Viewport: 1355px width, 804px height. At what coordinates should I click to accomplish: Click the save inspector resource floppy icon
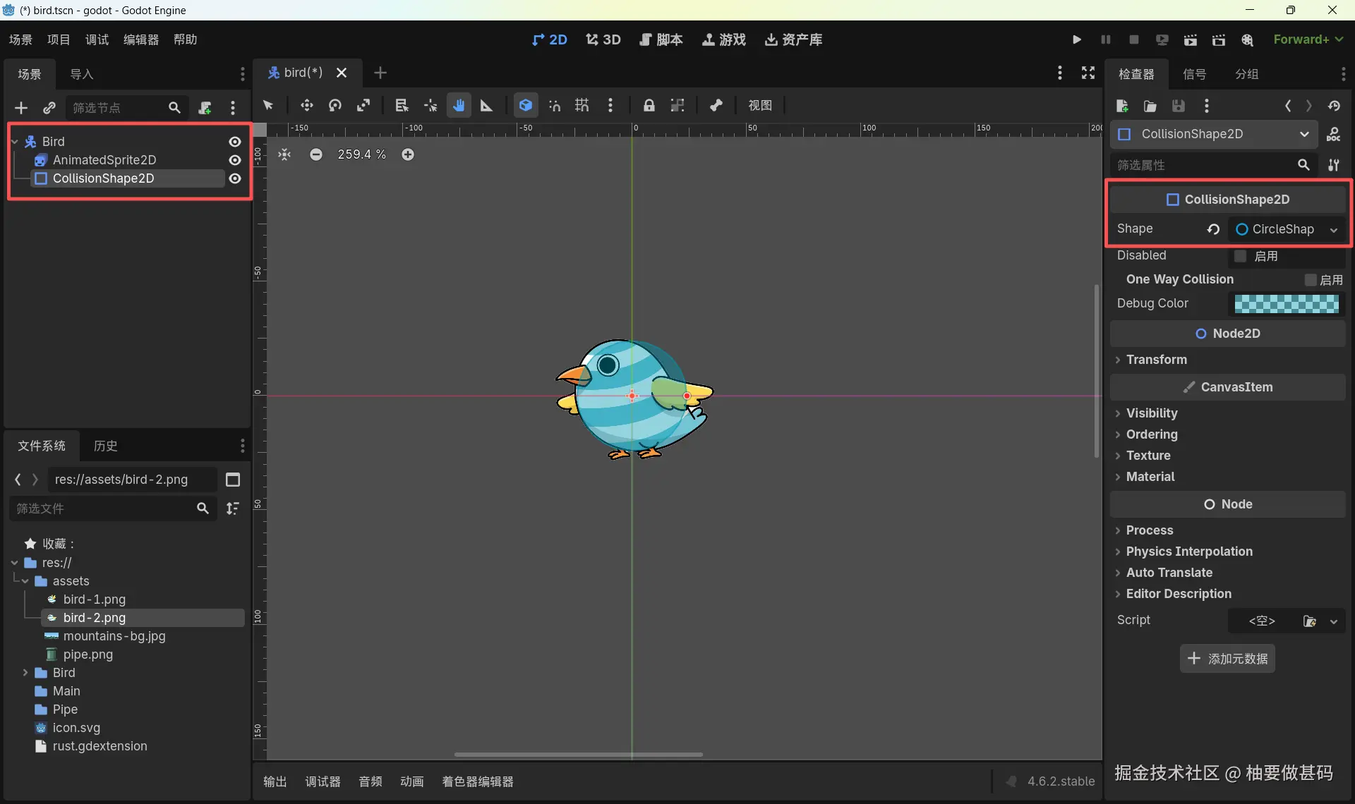(1179, 106)
